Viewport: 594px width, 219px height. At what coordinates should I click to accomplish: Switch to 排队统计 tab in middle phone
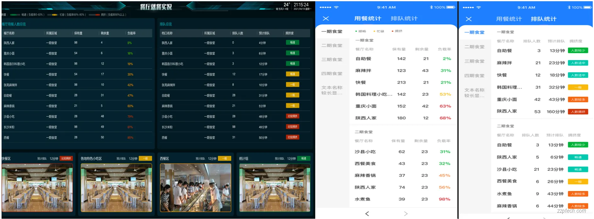tap(404, 19)
